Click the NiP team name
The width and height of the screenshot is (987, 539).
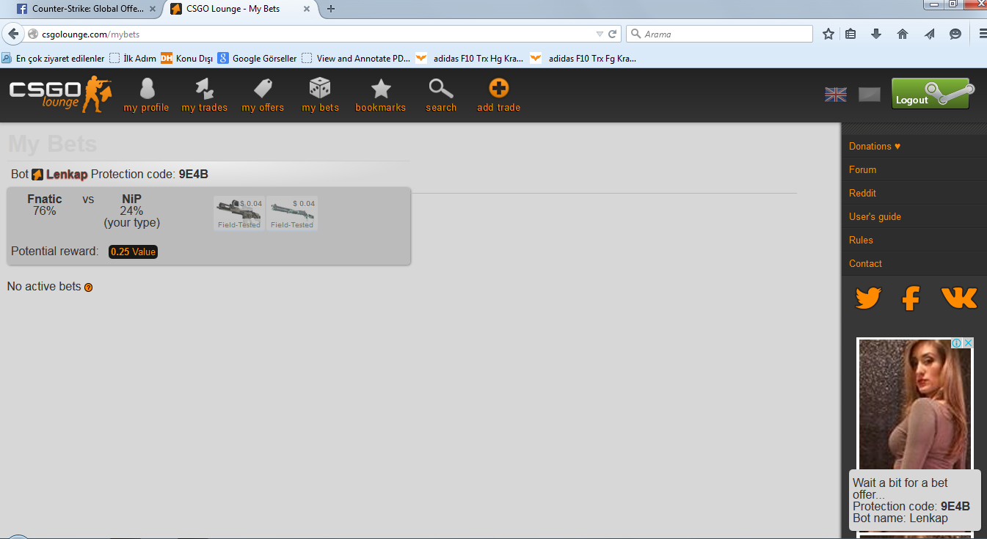[x=132, y=199]
